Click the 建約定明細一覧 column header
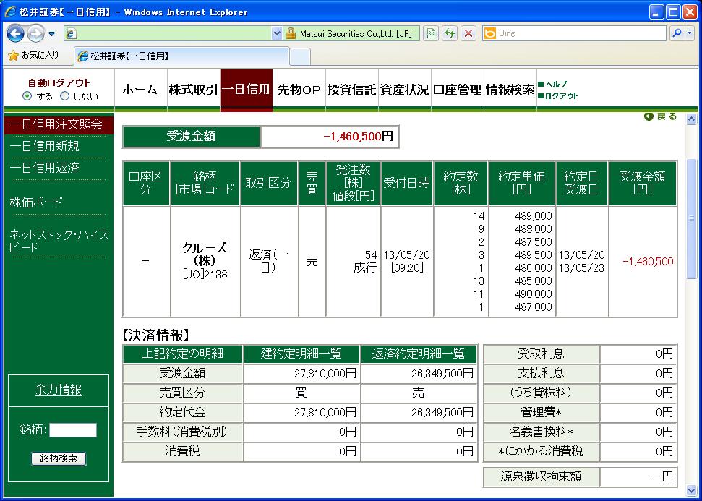Viewport: 702px width, 501px height. pos(301,354)
